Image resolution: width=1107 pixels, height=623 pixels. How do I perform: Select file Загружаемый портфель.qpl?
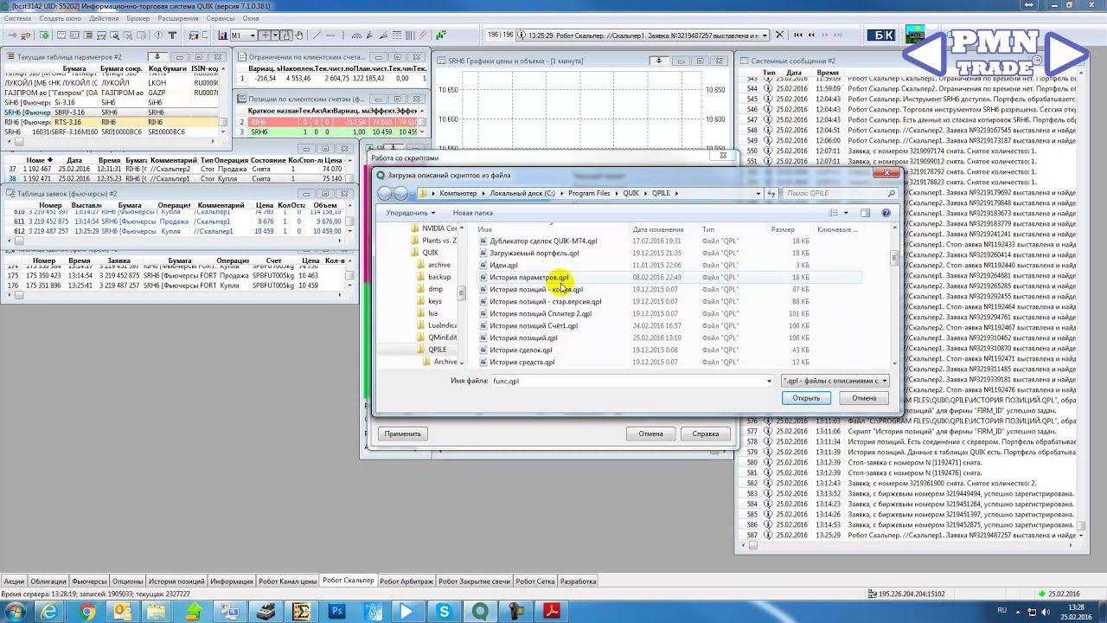(x=534, y=253)
